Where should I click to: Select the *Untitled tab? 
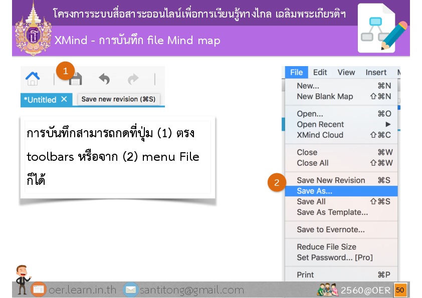pos(40,100)
